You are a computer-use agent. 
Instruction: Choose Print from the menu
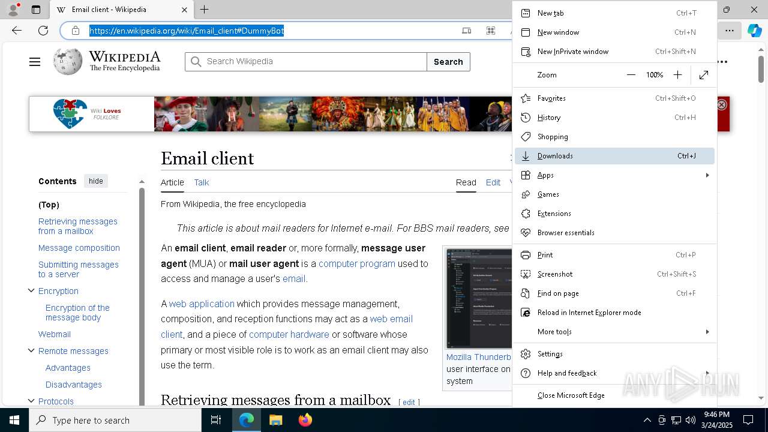(x=614, y=255)
